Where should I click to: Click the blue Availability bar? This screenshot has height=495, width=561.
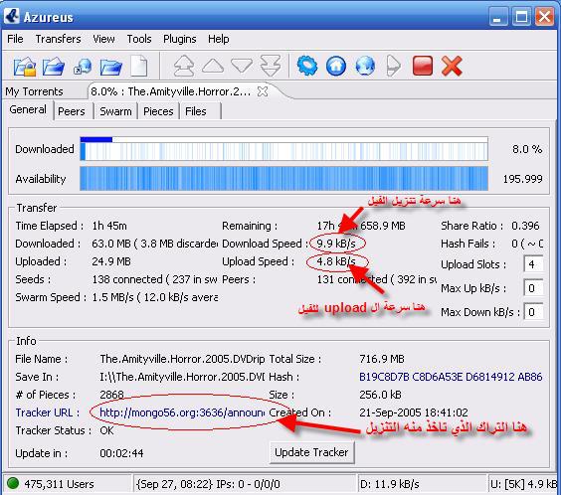[x=284, y=178]
